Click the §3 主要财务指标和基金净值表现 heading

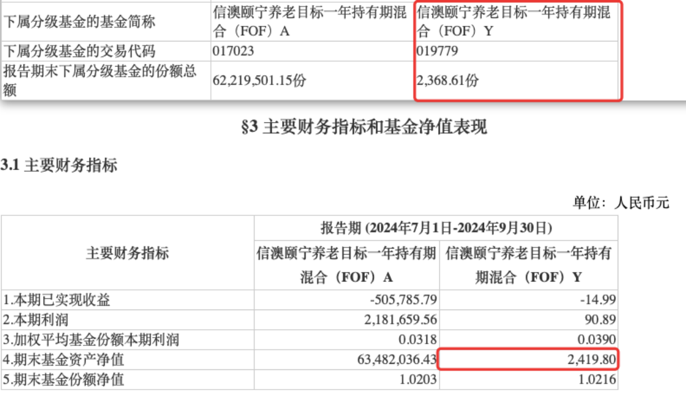(364, 127)
